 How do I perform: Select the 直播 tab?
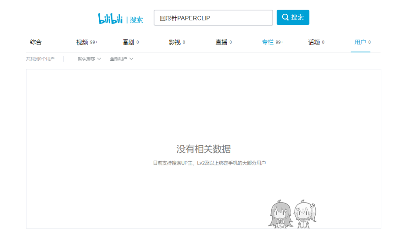[224, 42]
